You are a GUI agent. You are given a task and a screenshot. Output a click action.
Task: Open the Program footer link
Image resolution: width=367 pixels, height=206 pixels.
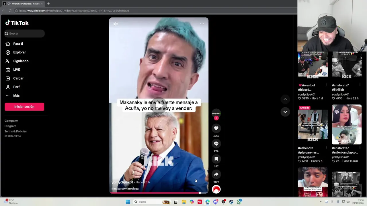[x=10, y=126]
